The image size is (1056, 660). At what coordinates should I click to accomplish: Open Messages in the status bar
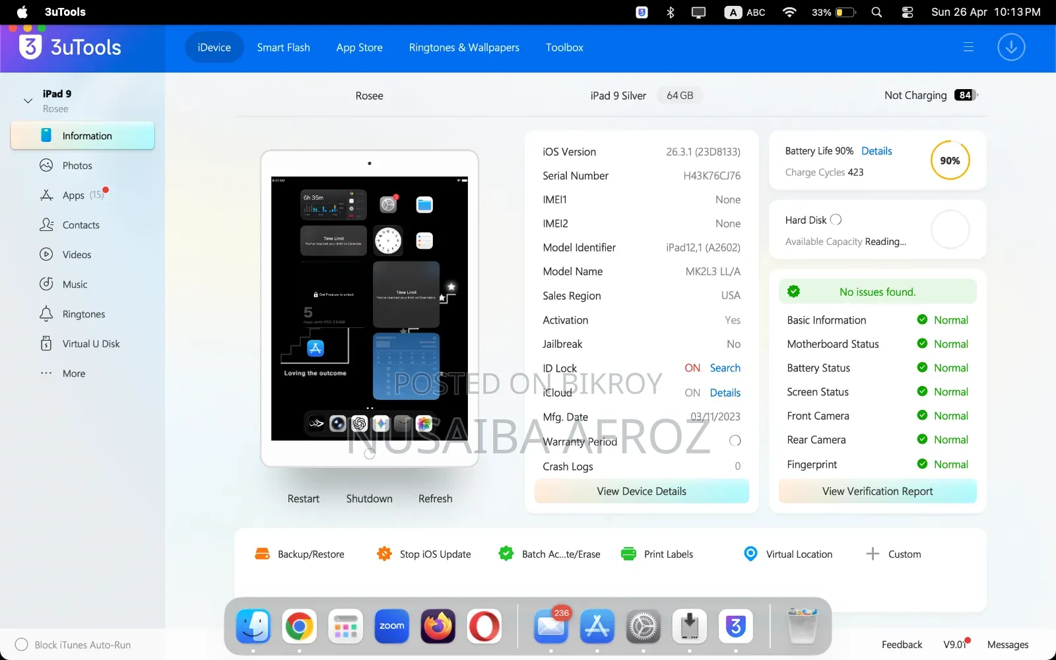[1008, 645]
